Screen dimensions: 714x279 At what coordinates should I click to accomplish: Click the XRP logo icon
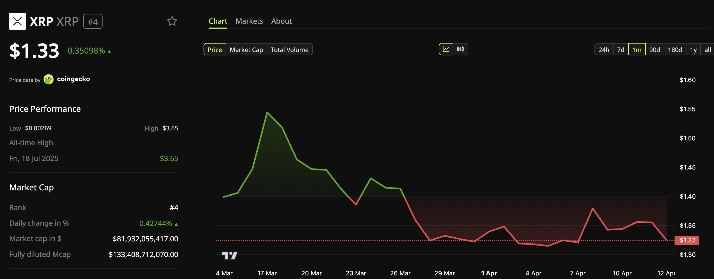[x=18, y=21]
